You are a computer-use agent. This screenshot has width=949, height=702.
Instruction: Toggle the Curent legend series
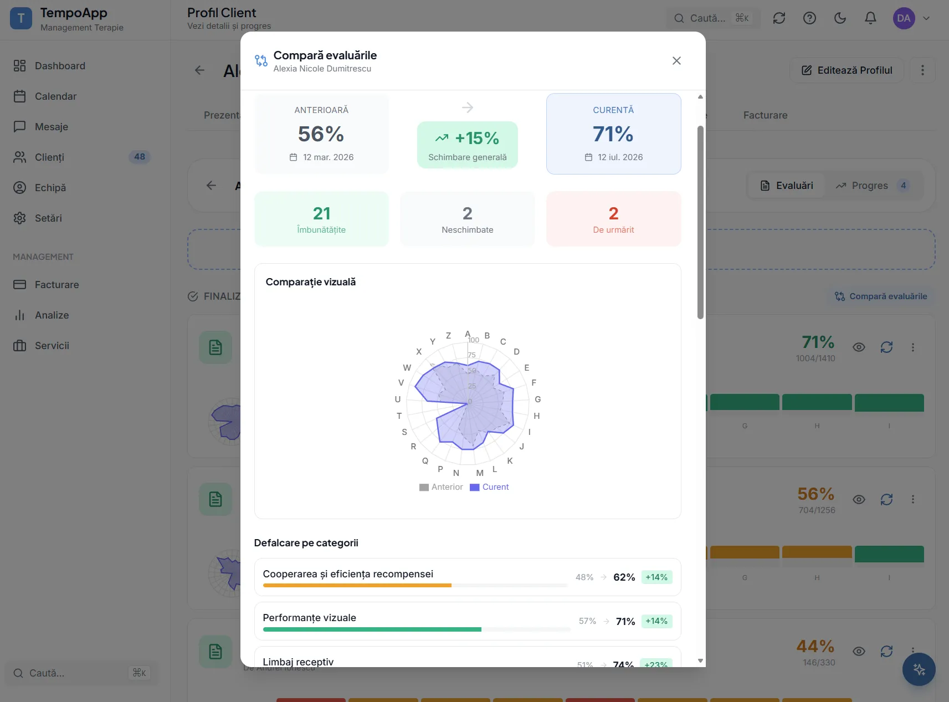pos(489,487)
